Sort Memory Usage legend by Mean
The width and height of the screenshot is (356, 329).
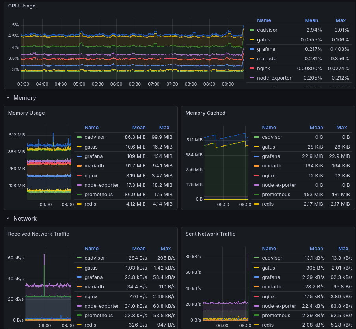click(x=139, y=128)
